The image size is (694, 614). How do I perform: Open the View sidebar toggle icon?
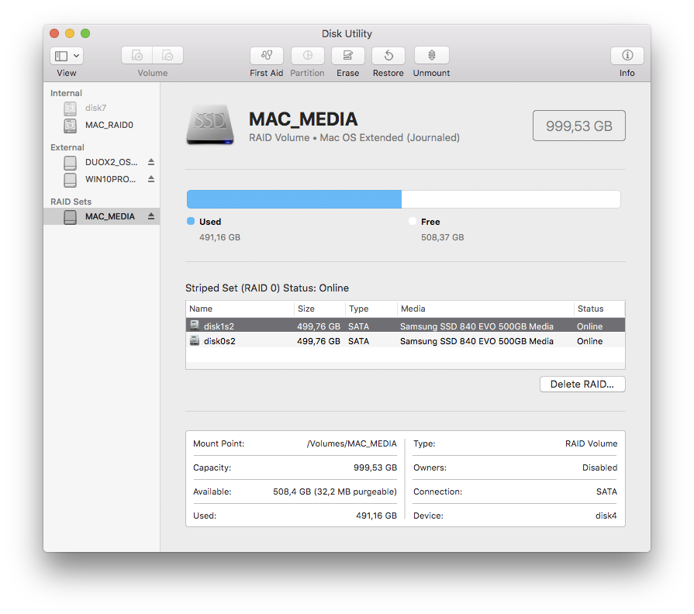(61, 56)
